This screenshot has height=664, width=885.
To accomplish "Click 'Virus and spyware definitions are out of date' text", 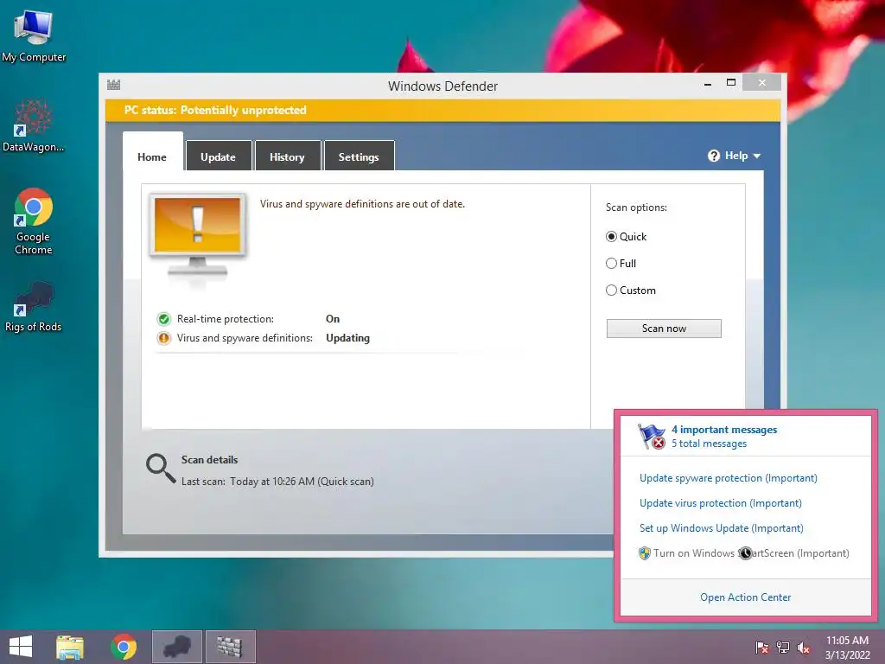I will [362, 204].
